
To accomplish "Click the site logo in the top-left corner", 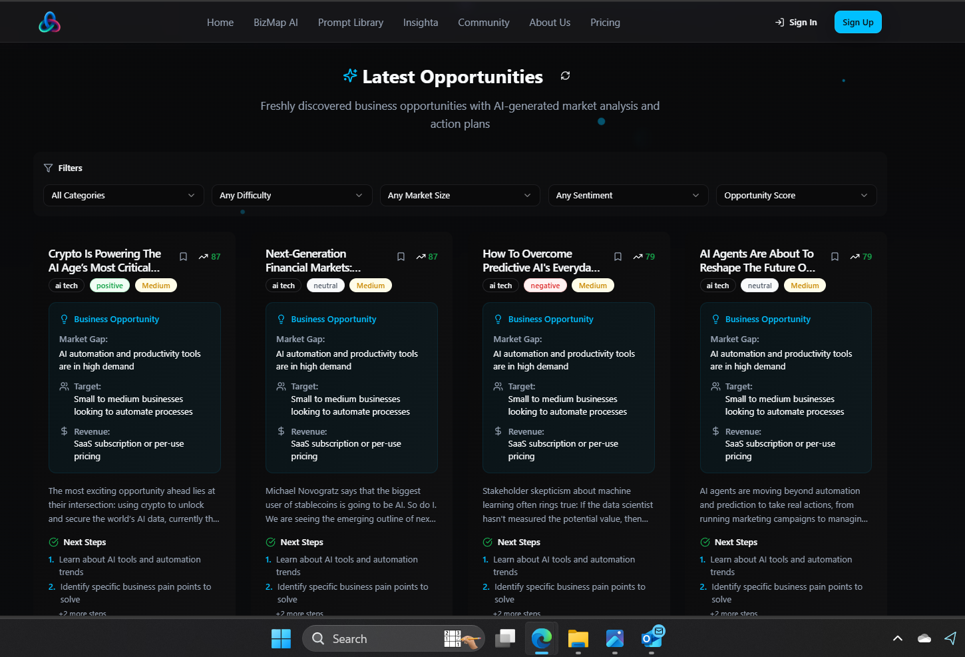I will click(x=49, y=21).
